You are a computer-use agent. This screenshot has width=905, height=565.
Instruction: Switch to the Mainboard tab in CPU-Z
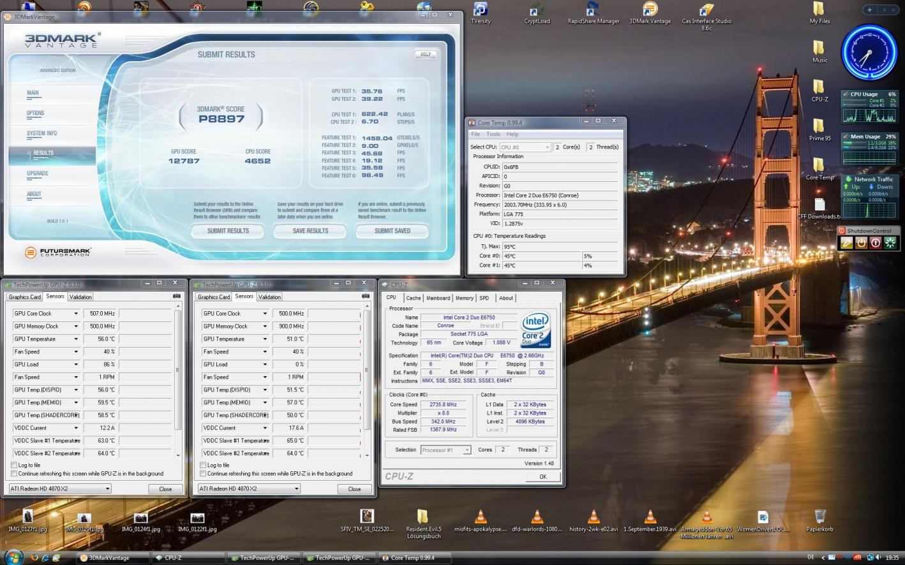(438, 298)
